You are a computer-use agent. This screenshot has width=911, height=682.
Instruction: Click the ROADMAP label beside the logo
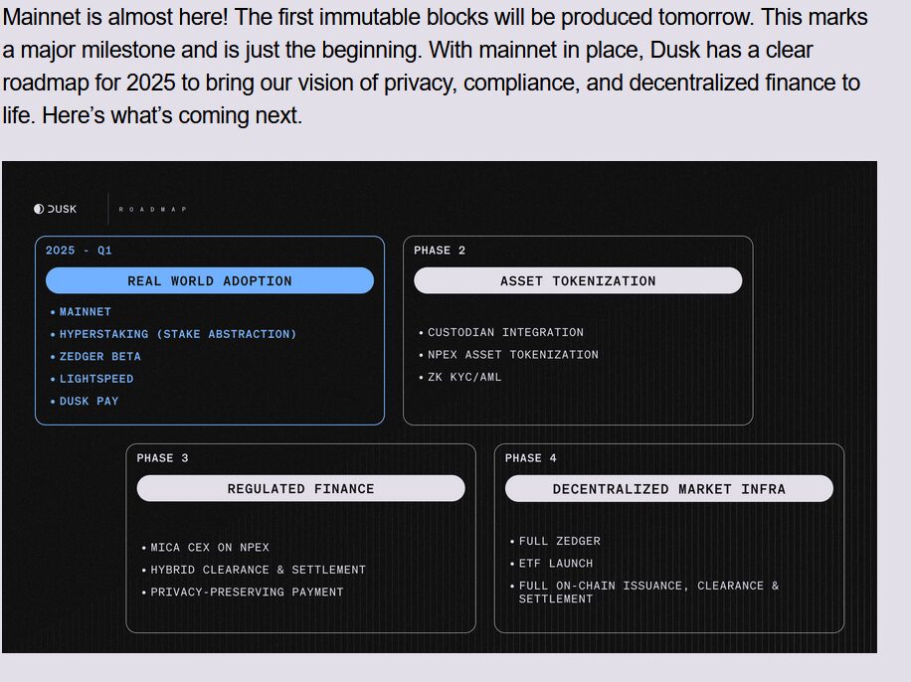click(152, 210)
